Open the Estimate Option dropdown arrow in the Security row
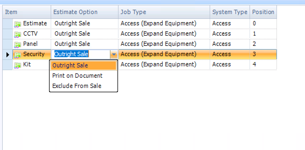305x150 pixels. point(114,54)
